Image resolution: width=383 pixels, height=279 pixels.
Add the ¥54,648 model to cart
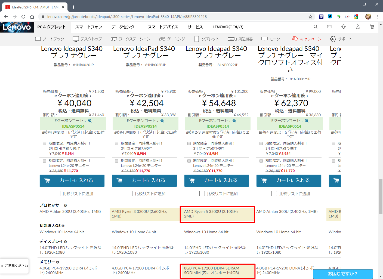point(217,181)
